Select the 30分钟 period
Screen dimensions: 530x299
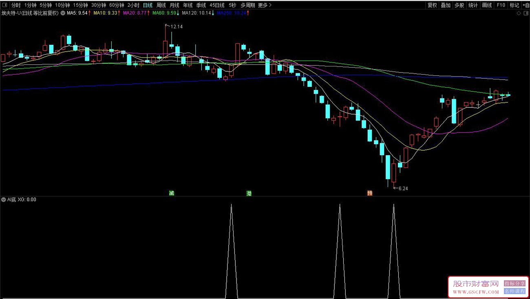[99, 5]
